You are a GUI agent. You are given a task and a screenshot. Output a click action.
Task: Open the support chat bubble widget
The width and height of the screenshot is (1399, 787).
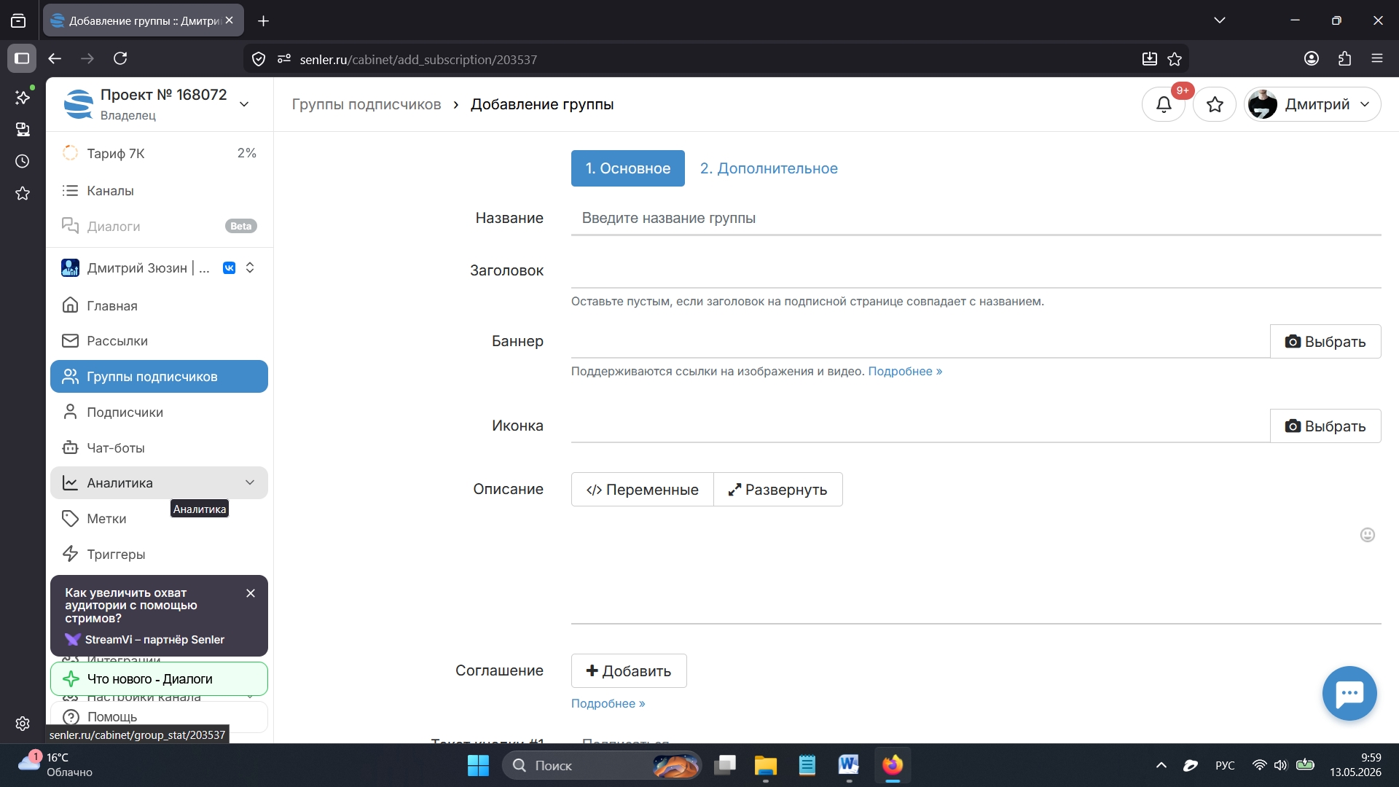pos(1349,693)
